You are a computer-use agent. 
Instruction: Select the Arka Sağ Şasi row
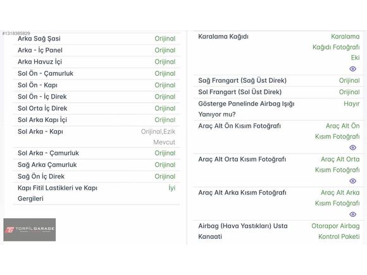96,39
